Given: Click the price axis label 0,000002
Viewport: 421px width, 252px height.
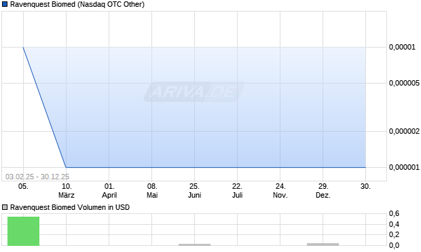Looking at the screenshot, I should pyautogui.click(x=404, y=131).
